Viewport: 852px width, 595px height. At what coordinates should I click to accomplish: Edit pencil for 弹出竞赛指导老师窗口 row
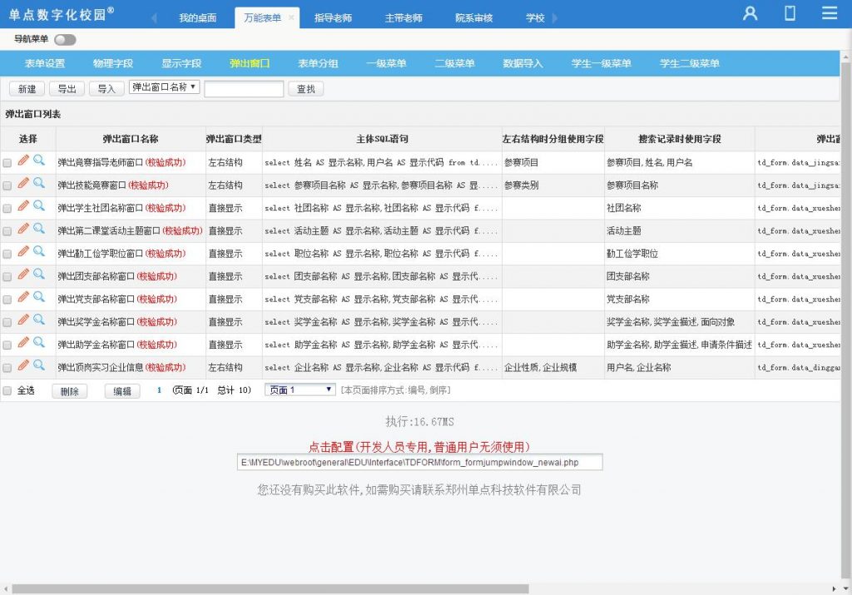pyautogui.click(x=22, y=160)
